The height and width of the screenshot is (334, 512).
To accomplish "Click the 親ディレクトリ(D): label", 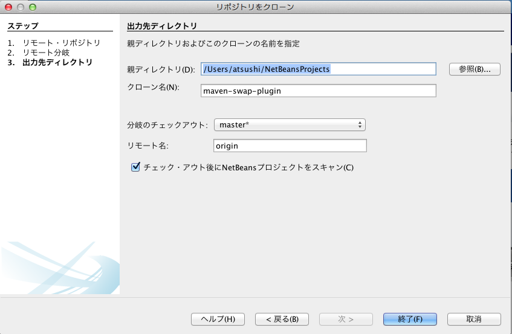I will pyautogui.click(x=161, y=69).
